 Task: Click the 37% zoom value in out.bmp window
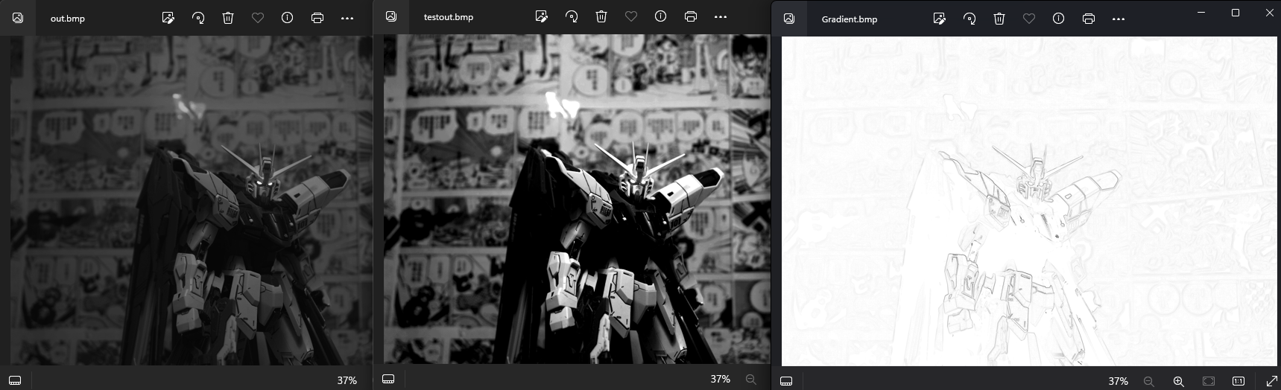point(347,380)
